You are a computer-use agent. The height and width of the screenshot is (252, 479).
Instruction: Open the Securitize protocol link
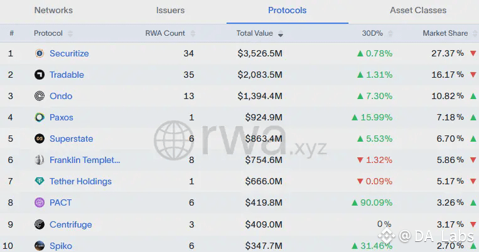(69, 53)
